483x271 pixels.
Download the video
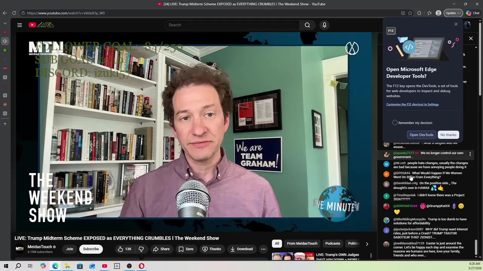(x=241, y=249)
